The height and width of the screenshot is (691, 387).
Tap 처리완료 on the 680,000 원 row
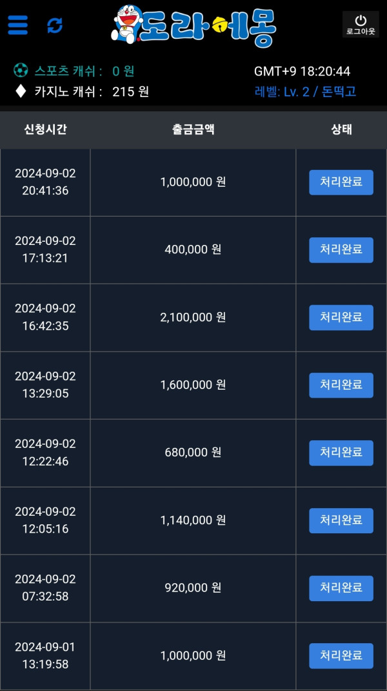(341, 453)
